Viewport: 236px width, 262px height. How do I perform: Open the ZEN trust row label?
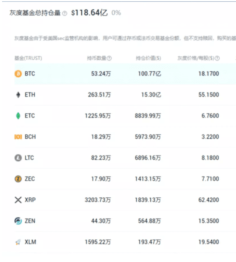(30, 221)
